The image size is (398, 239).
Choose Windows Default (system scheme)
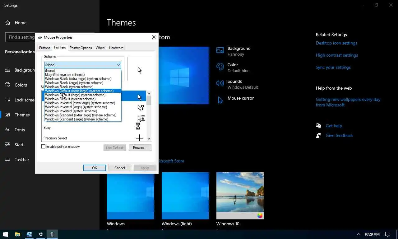click(82, 99)
